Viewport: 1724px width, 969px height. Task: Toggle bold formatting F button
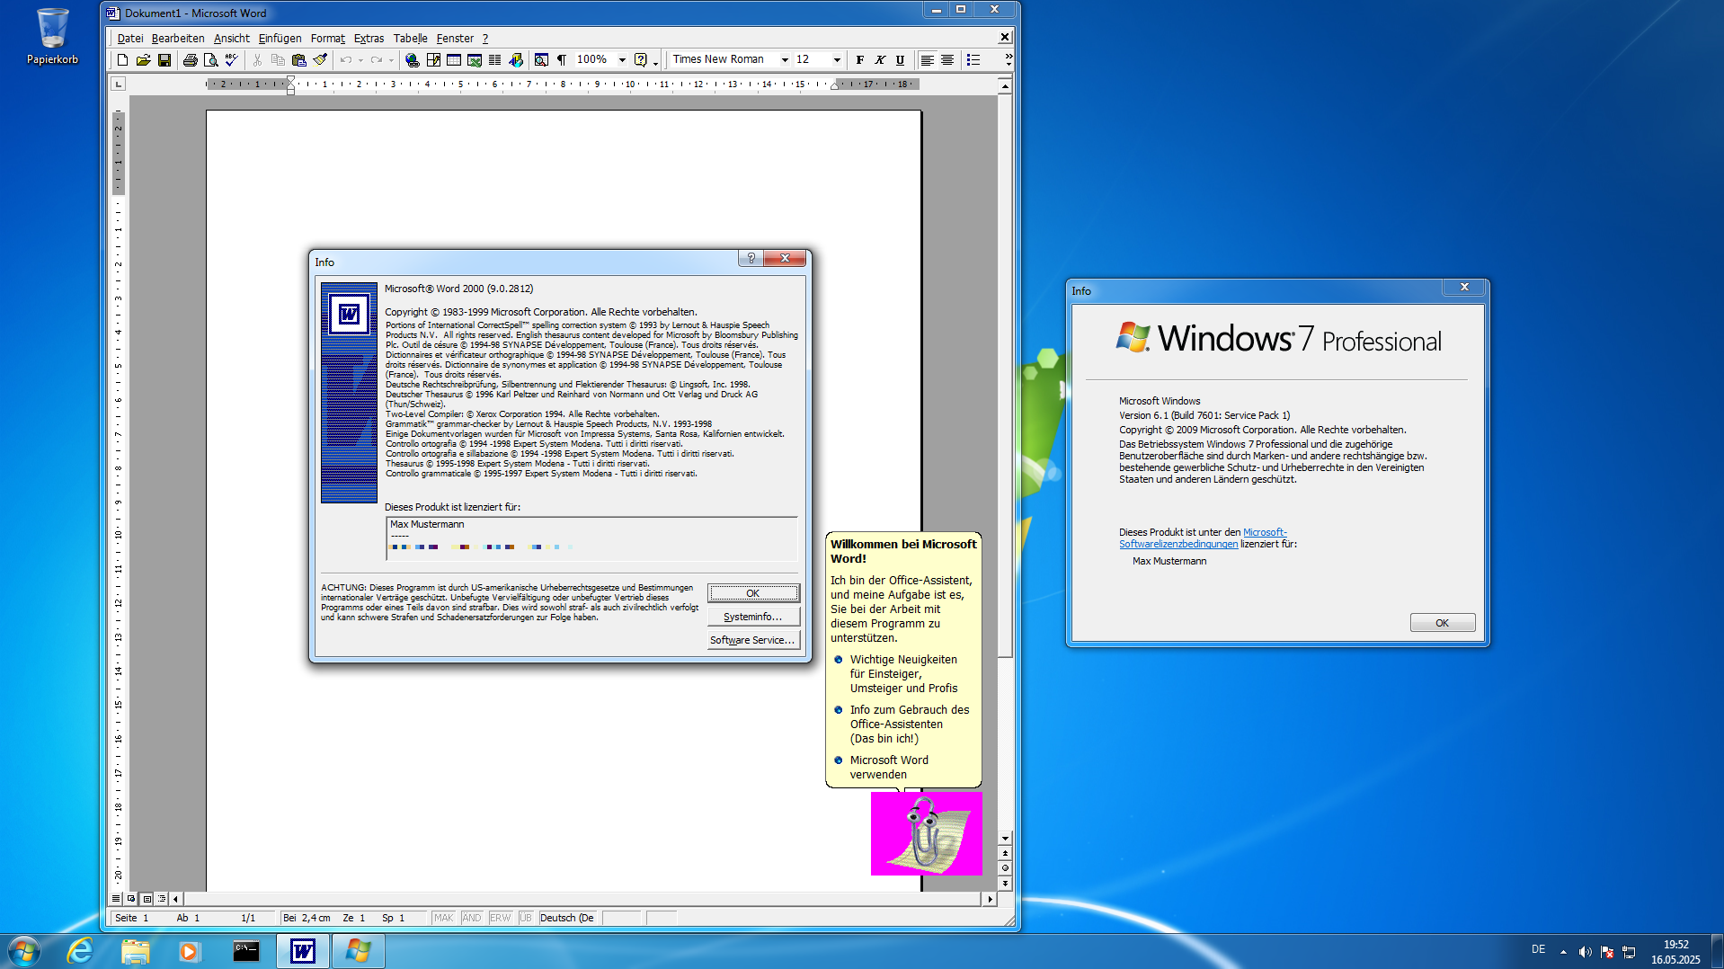(x=860, y=60)
